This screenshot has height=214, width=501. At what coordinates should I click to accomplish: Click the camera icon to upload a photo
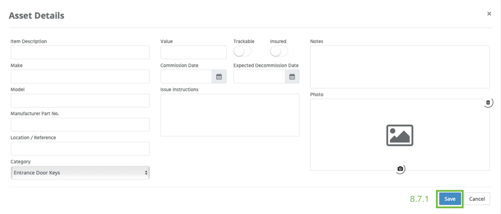(x=400, y=169)
